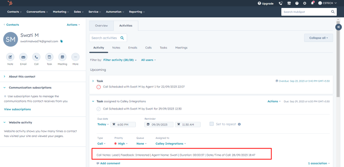
Task: Open Queue None dropdown
Action: (x=141, y=144)
